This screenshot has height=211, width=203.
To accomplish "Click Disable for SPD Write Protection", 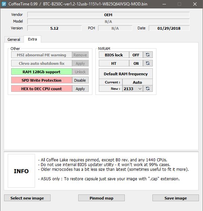I will coord(80,80).
